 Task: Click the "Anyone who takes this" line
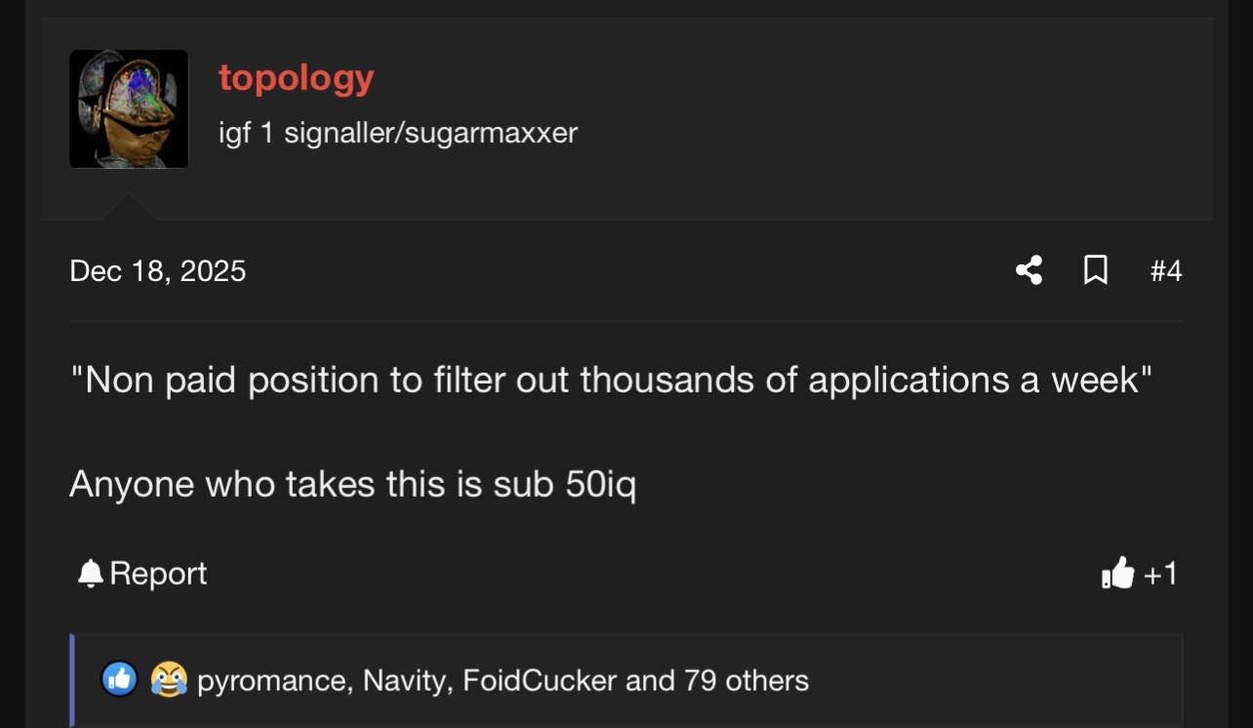coord(352,483)
